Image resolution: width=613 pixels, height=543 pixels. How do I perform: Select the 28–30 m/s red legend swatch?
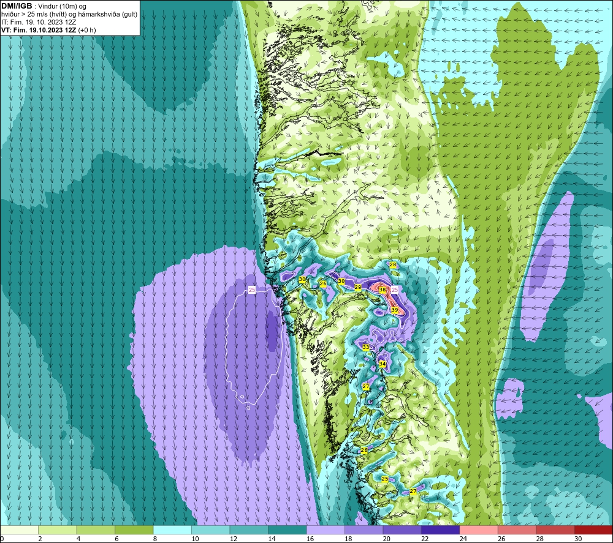coord(555,530)
